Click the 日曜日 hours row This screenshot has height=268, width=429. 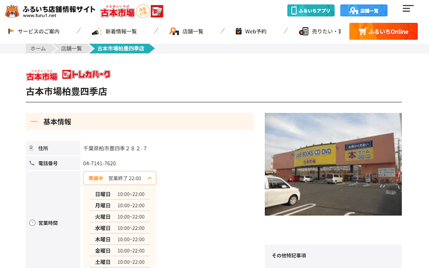tap(120, 194)
